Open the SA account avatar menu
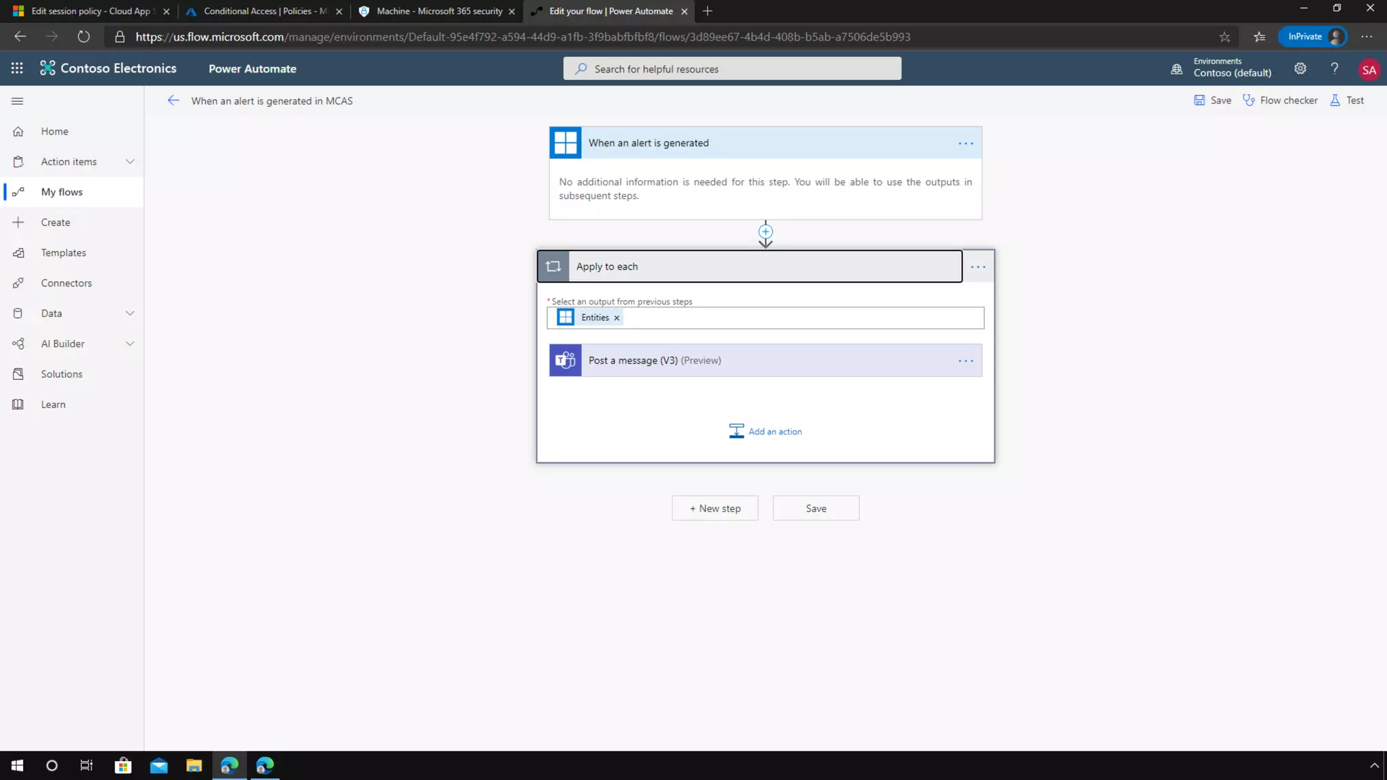The image size is (1387, 780). (1369, 70)
